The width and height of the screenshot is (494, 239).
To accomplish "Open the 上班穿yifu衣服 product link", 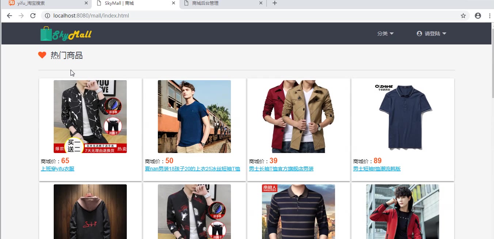I will (x=58, y=169).
